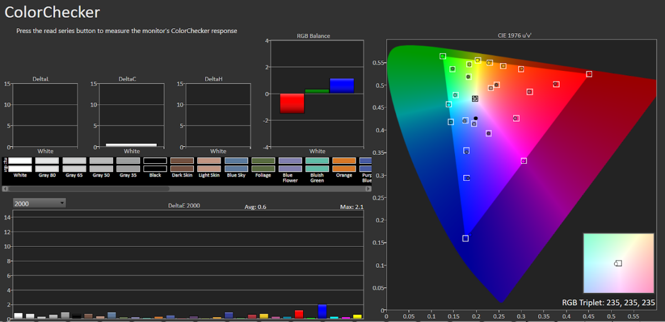Image resolution: width=665 pixels, height=322 pixels.
Task: Select the Dark Skin patch
Action: 182,164
